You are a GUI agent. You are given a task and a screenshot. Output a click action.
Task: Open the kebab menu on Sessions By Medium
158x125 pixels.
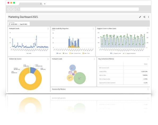coord(148,89)
